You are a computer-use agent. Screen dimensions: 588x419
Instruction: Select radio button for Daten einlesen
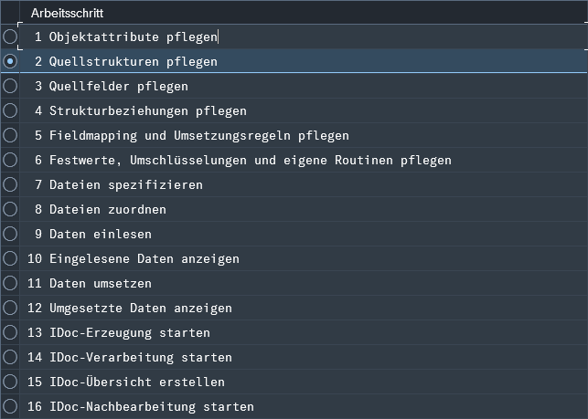click(x=10, y=234)
